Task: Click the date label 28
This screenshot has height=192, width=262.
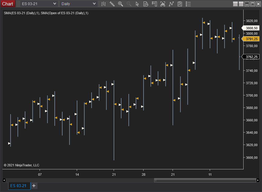Action: [x=143, y=174]
